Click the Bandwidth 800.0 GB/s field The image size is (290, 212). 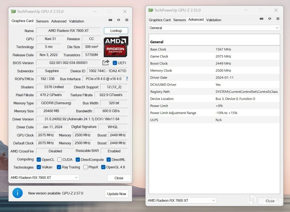111,111
